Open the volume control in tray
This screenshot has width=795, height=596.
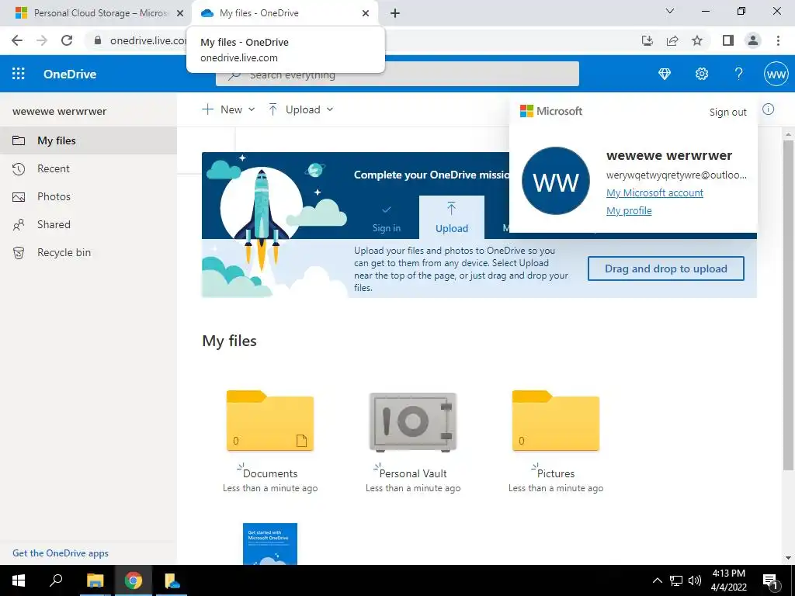(695, 580)
